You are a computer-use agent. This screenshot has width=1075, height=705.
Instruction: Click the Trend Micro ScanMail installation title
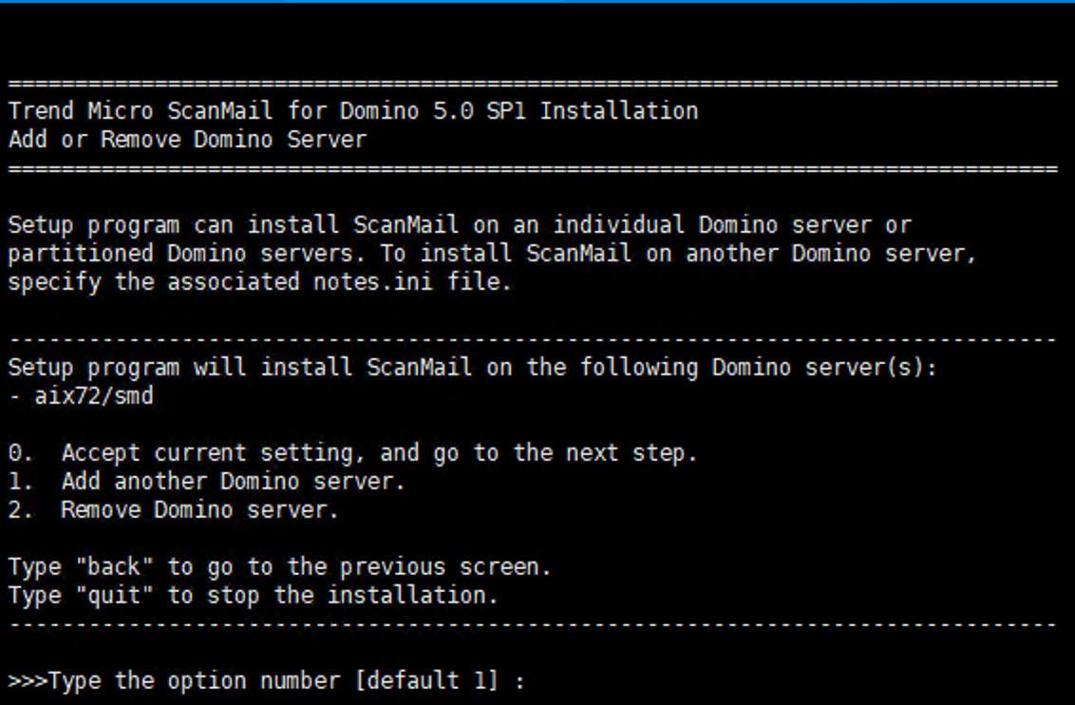click(x=352, y=111)
